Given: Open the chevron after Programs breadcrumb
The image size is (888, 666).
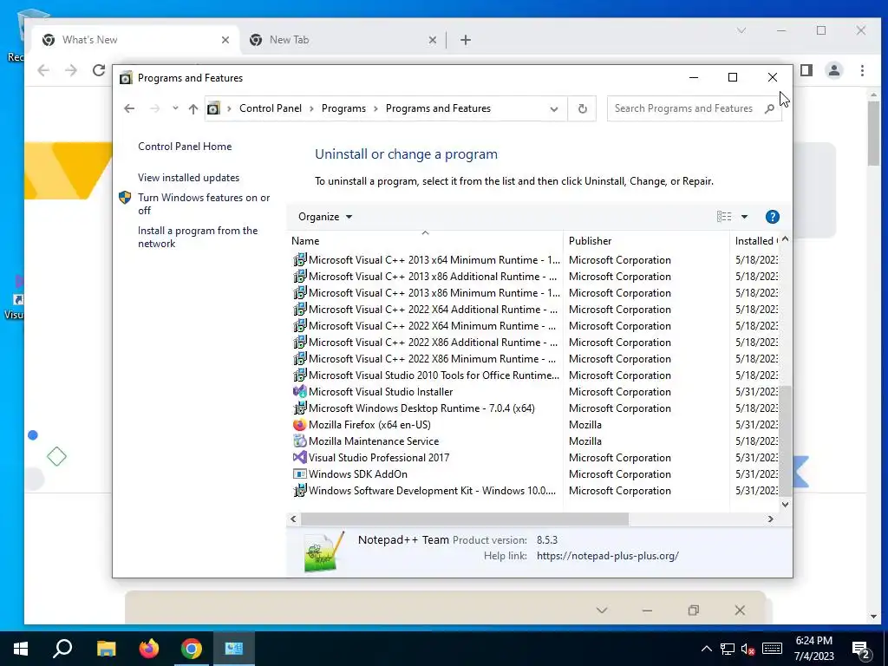Looking at the screenshot, I should tap(375, 108).
